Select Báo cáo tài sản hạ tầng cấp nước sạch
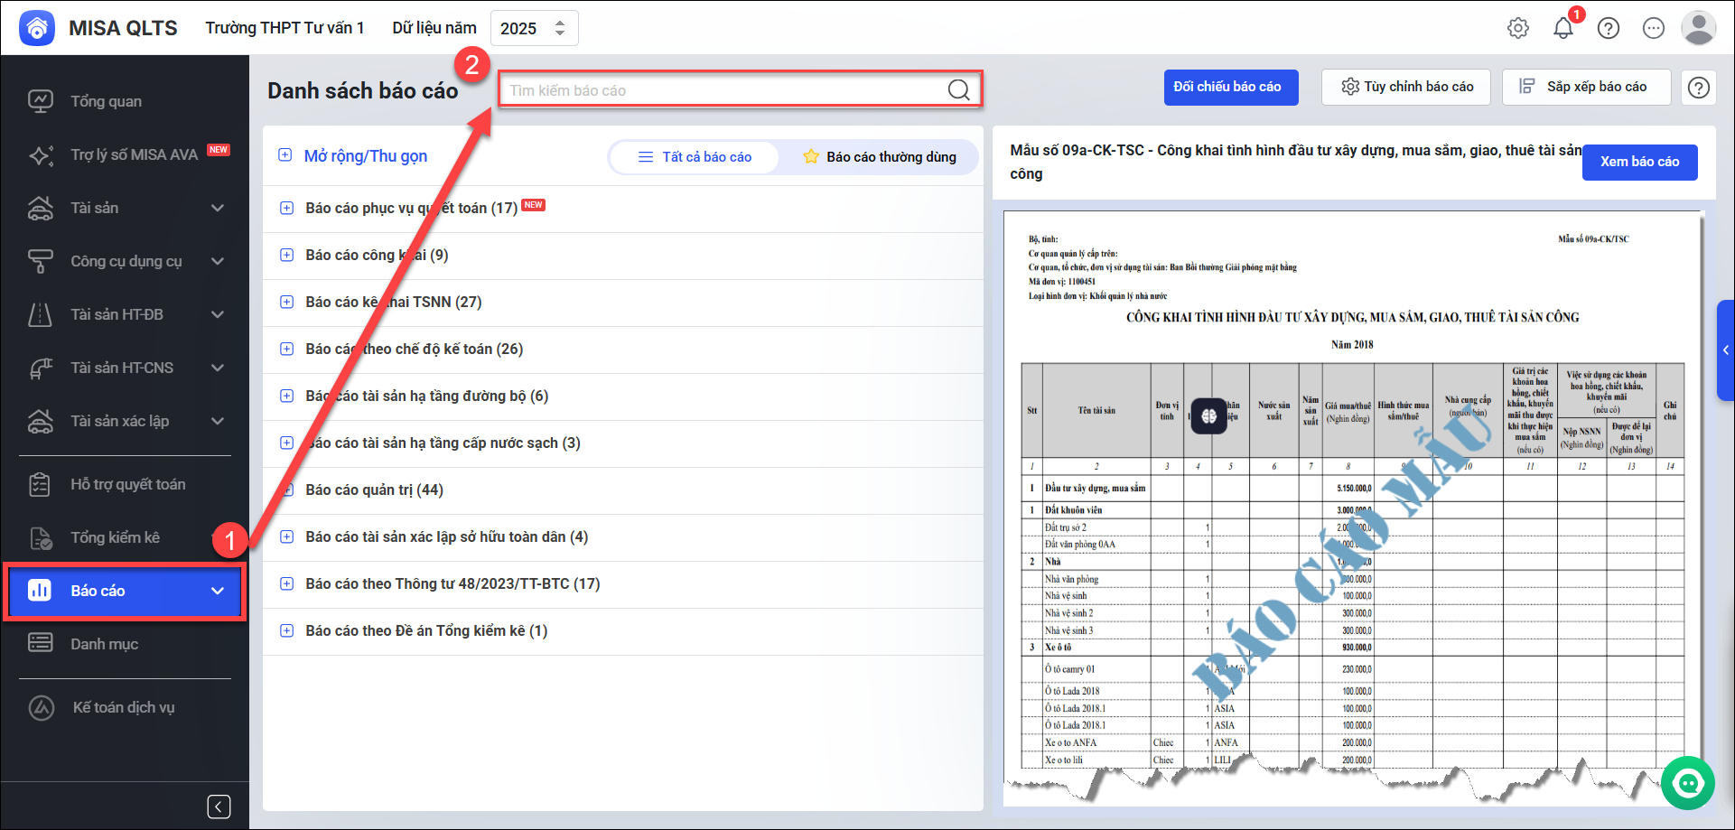Viewport: 1735px width, 830px height. (623, 443)
